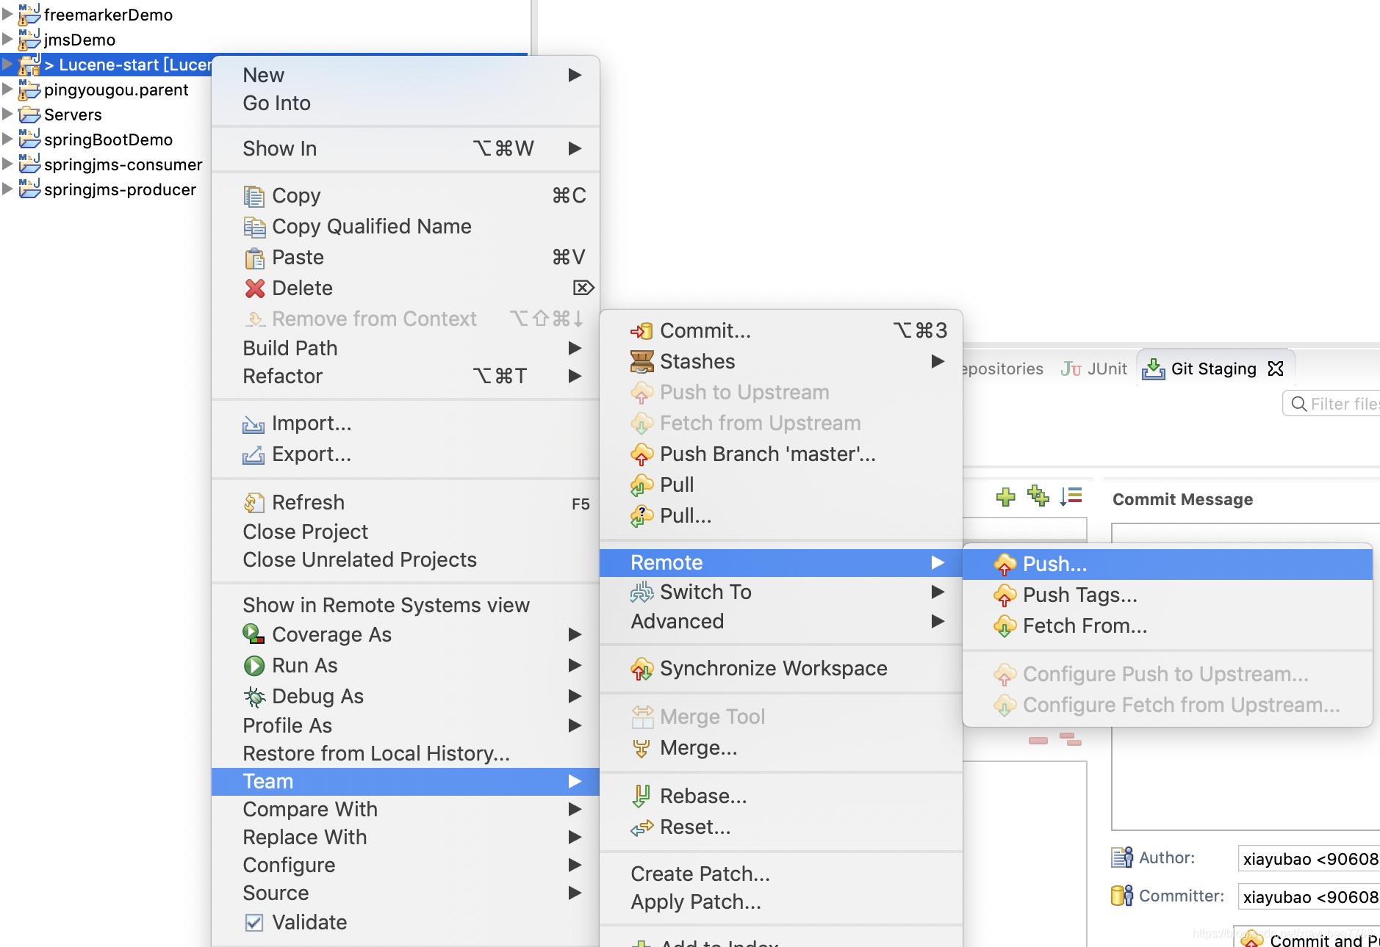Open the Remote submenu
The height and width of the screenshot is (947, 1380).
pyautogui.click(x=781, y=563)
